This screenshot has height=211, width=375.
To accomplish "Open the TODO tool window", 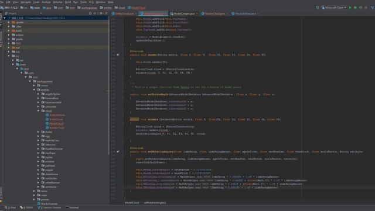I will pos(26,207).
